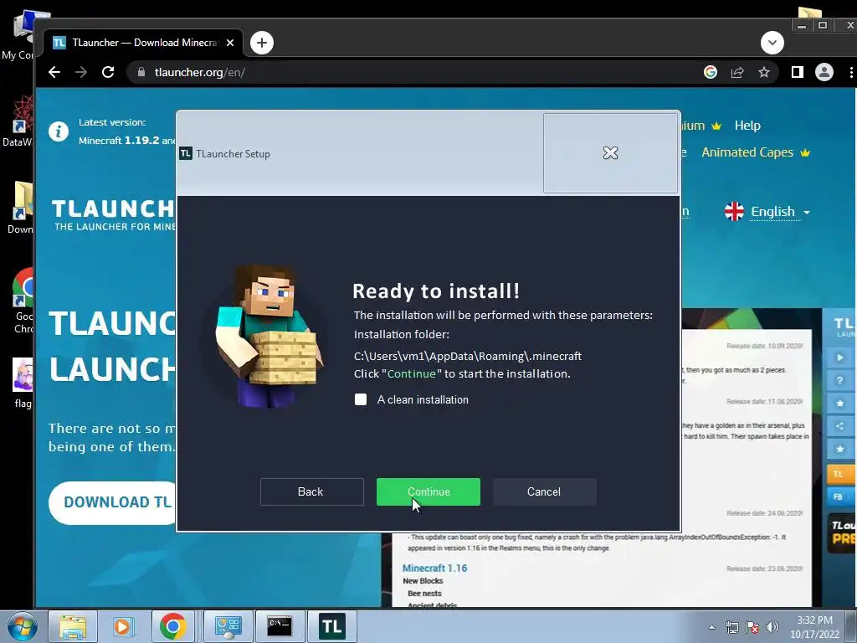Screen dimensions: 857x643
Task: Open Windows Media Player from taskbar
Action: pyautogui.click(x=122, y=626)
